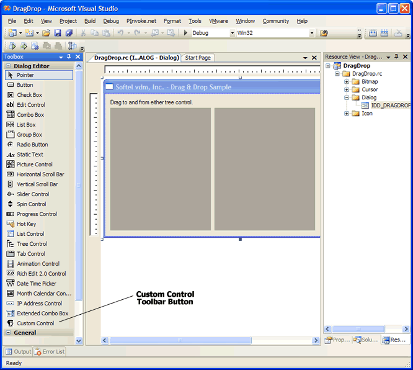Pick the Button control in Toolbox
Viewport: 413px width, 370px height.
pos(25,85)
